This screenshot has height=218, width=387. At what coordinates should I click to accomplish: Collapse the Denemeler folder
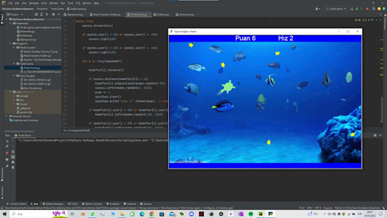tap(10, 23)
